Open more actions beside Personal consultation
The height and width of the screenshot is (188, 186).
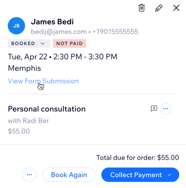[166, 109]
